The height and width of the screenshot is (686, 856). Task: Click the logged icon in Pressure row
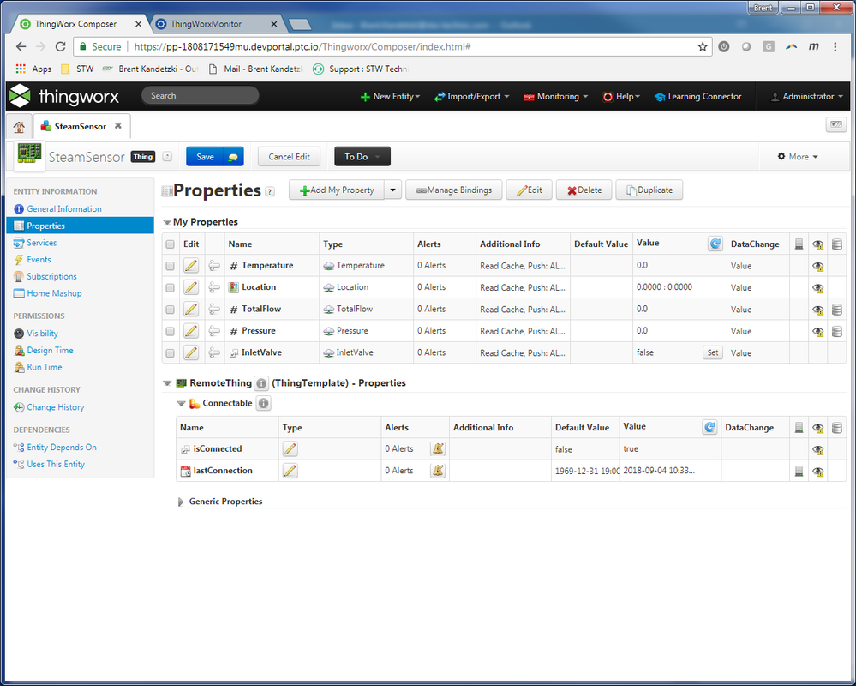coord(836,332)
